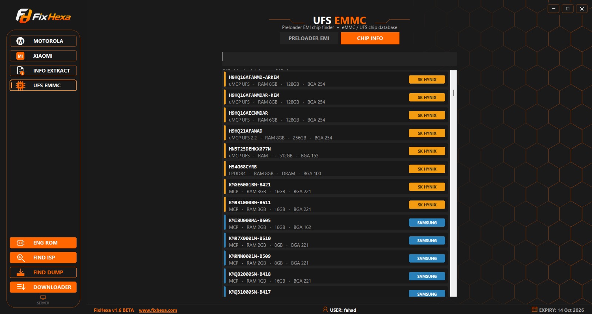Open ENG ROM tool
This screenshot has width=592, height=314.
(43, 243)
